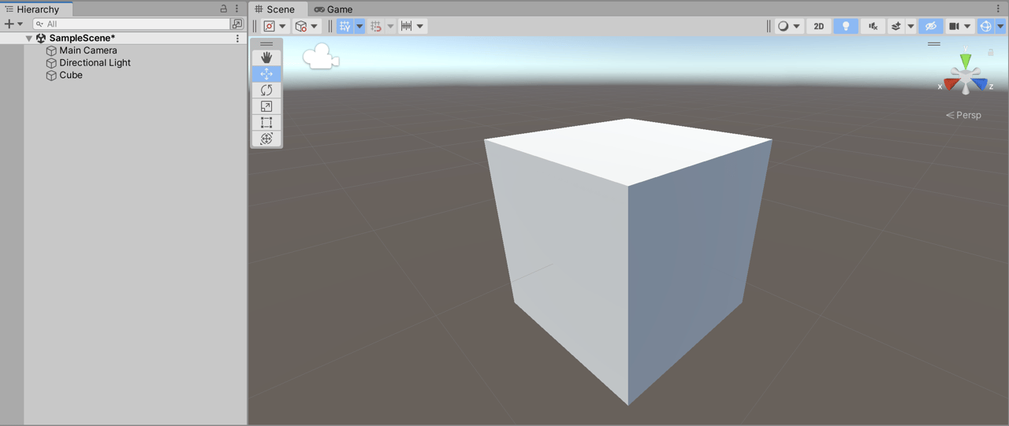Toggle the Persp projection label
This screenshot has width=1009, height=426.
[x=963, y=115]
